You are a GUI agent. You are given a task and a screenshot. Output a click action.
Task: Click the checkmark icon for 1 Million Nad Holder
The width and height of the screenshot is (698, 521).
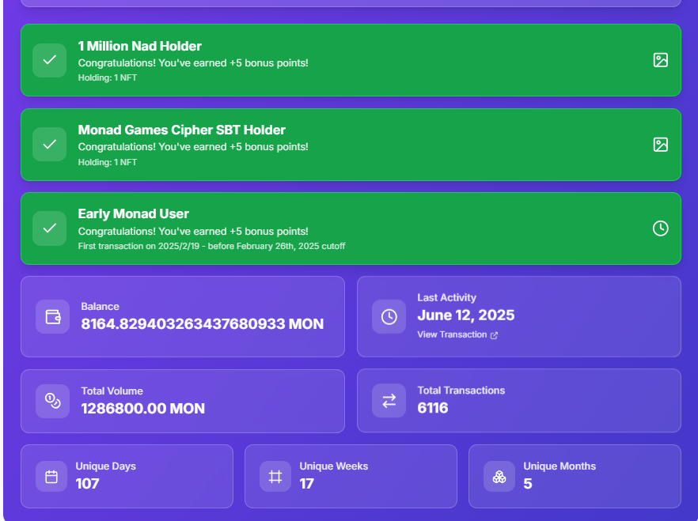click(49, 60)
